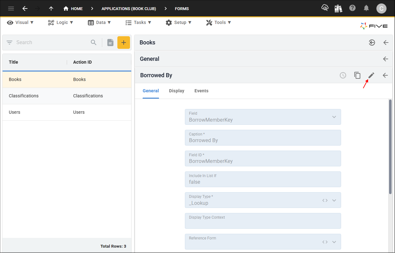Open the Logic menu
This screenshot has height=253, width=395.
click(61, 22)
